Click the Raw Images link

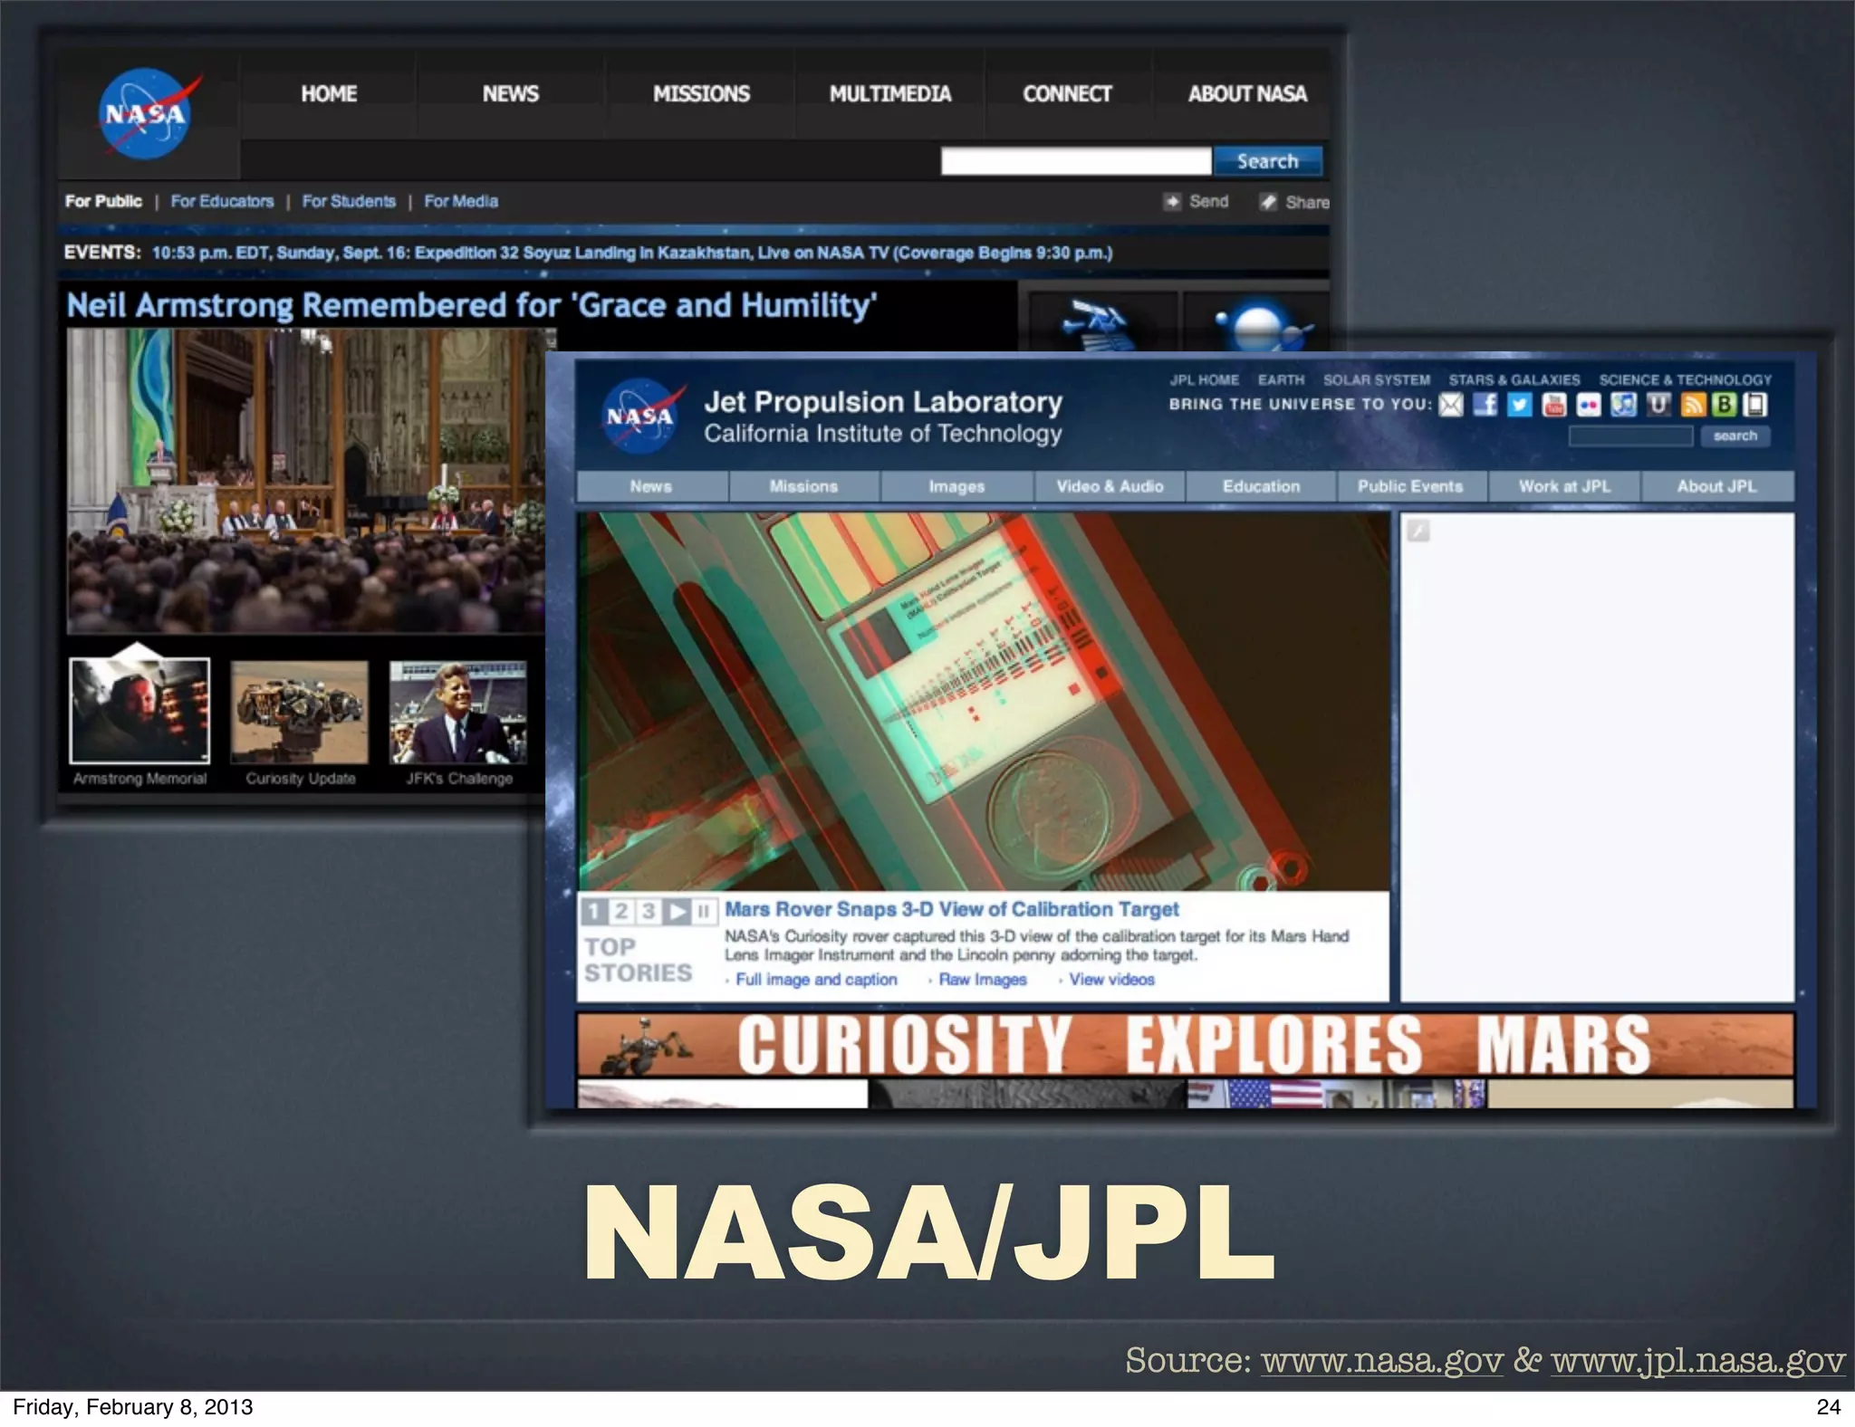pos(983,980)
